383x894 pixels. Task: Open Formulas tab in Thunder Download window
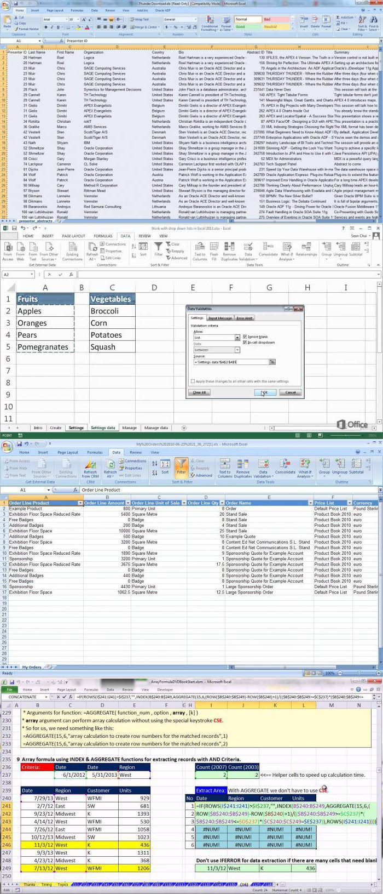(77, 10)
